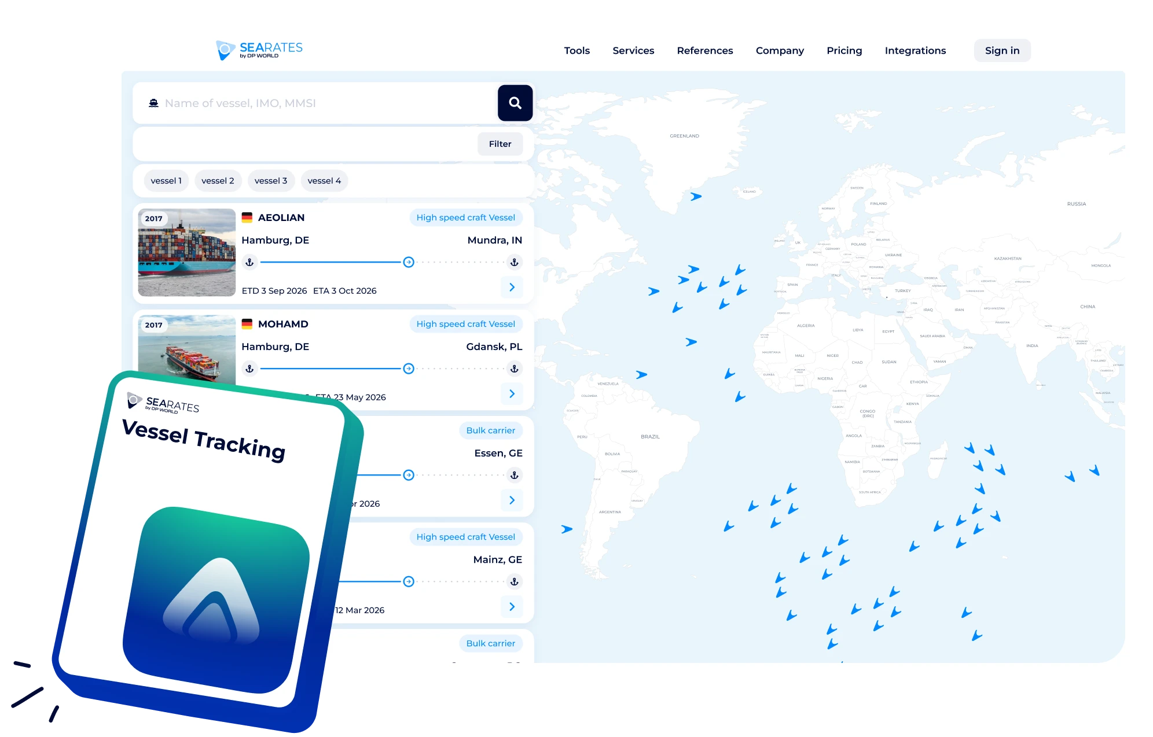Click the German flag next to MOHAMD
The width and height of the screenshot is (1153, 737).
[247, 324]
